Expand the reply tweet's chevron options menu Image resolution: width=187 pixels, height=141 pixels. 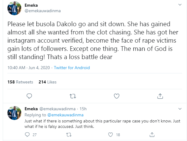[180, 109]
